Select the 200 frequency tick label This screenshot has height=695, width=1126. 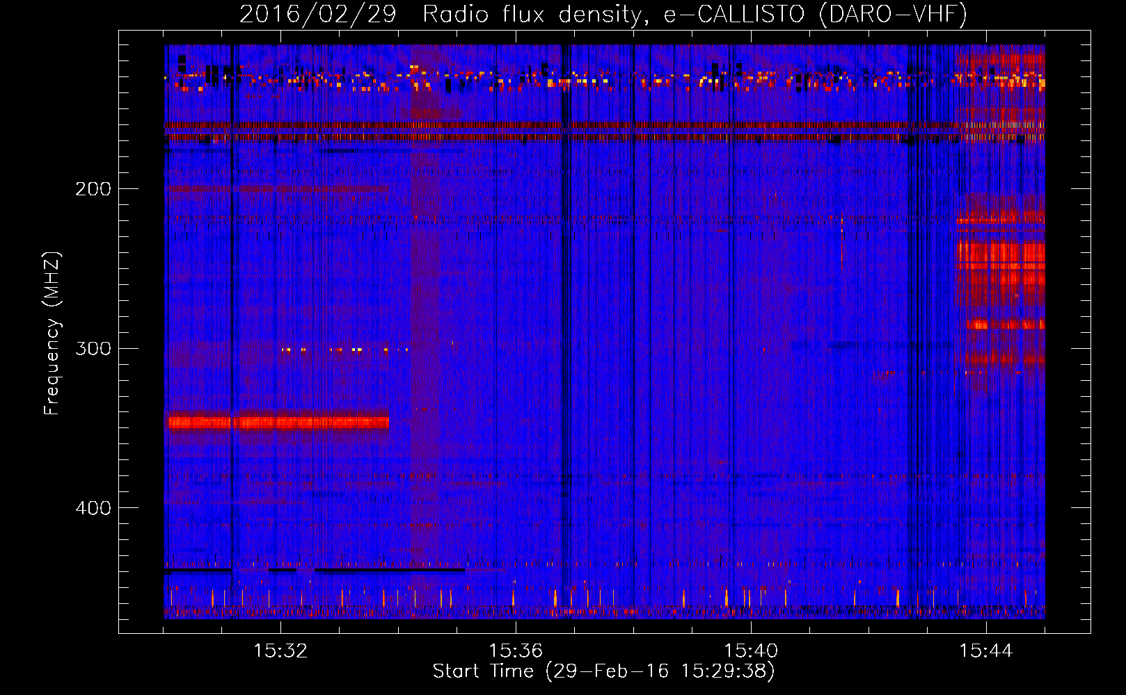pos(93,189)
